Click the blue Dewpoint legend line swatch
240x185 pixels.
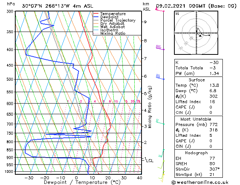pyautogui.click(x=96, y=17)
